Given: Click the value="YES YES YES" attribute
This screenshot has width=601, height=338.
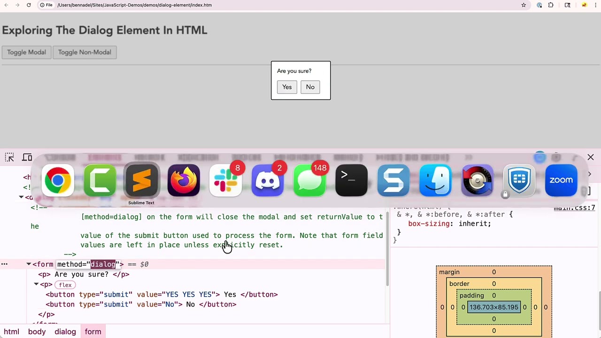Looking at the screenshot, I should 176,294.
